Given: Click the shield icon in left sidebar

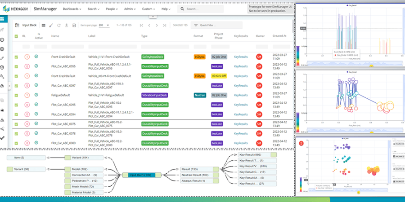Looking at the screenshot, I should [2, 67].
